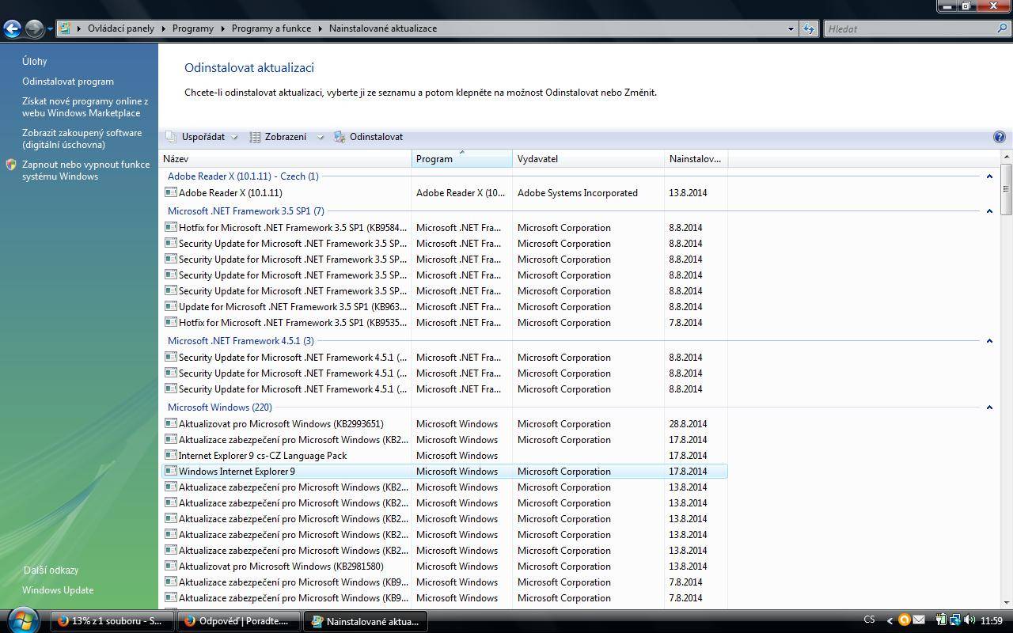Sort by the Vydavatel column header
1013x633 pixels.
(x=588, y=159)
